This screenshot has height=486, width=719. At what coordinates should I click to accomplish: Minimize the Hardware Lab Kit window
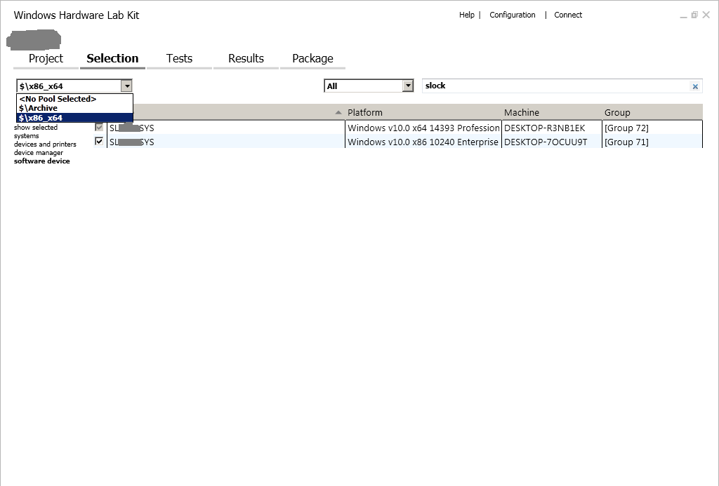click(682, 15)
